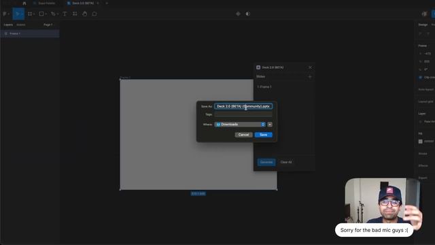
Task: Open the Frame tool options arrow
Action: tap(34, 14)
